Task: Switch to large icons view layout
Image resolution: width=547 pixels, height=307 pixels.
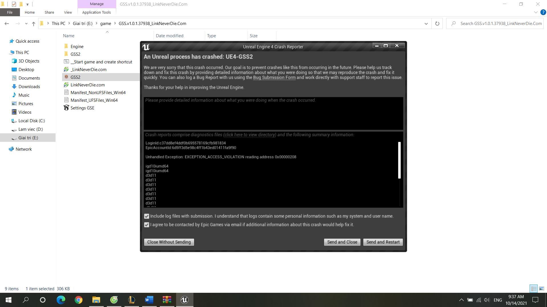Action: pos(541,289)
